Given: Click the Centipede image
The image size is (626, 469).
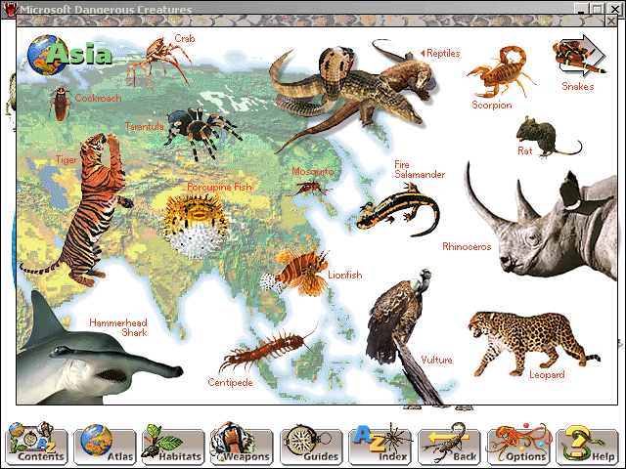Looking at the screenshot, I should coord(270,349).
